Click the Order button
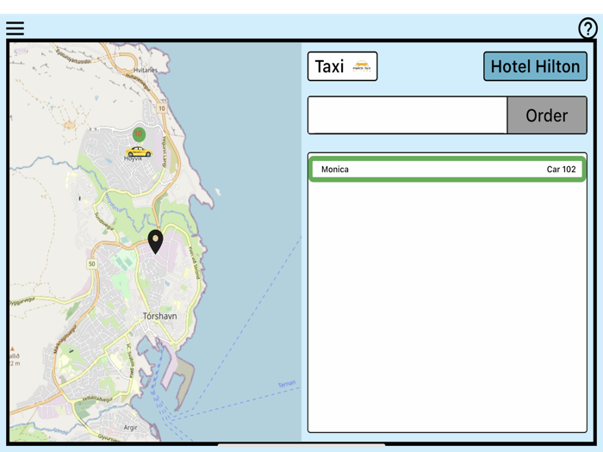603x452 pixels. point(547,115)
